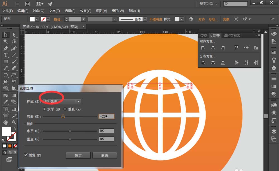Click horizontal distribute left icon
Screen dimensions: 279x171
[x=236, y=62]
